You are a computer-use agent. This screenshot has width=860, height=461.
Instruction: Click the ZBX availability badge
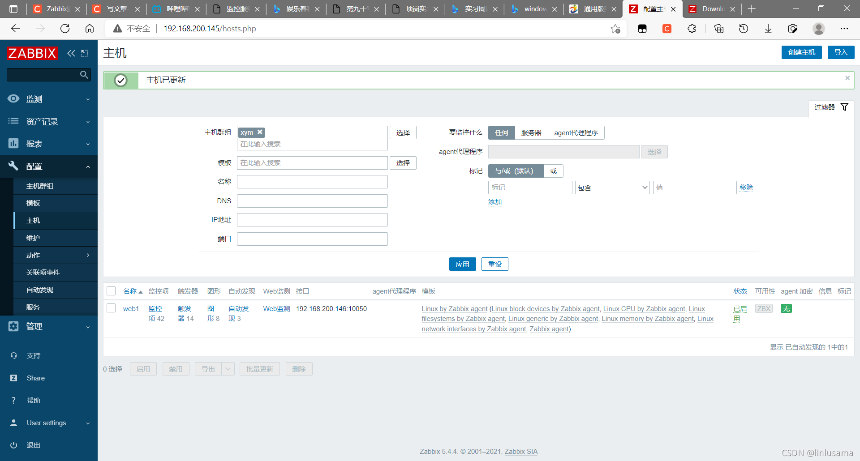tap(764, 308)
